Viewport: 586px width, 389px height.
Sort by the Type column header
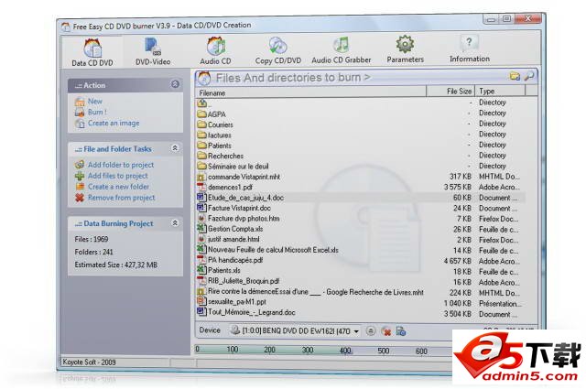point(500,91)
